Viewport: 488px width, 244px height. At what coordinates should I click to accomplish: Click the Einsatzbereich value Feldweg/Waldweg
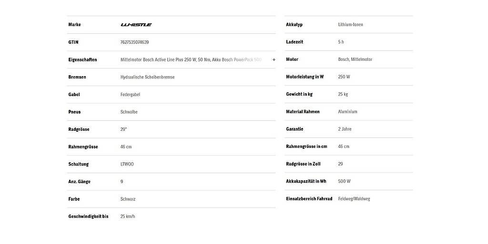[354, 199]
